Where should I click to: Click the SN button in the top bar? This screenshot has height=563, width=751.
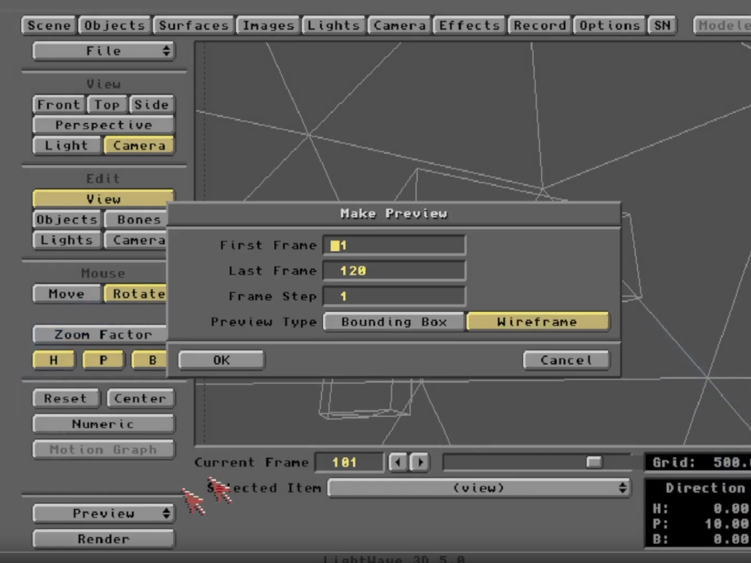pyautogui.click(x=662, y=26)
